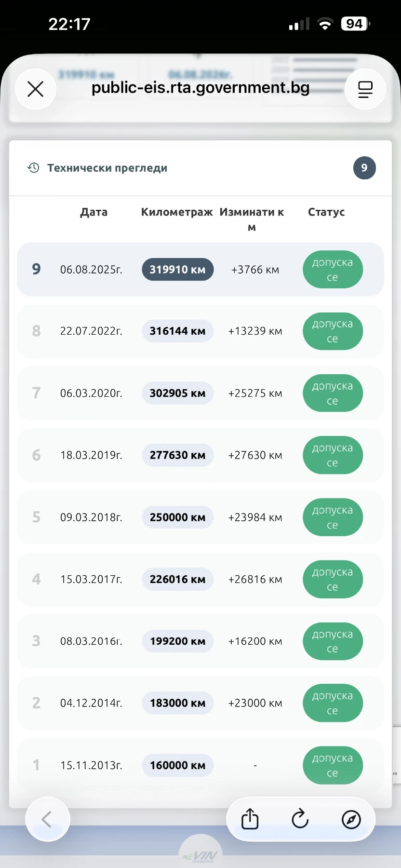This screenshot has height=868, width=401.
Task: Go back with the left chevron button
Action: 47,819
